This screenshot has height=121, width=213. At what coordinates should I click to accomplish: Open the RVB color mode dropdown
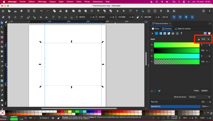[204, 39]
